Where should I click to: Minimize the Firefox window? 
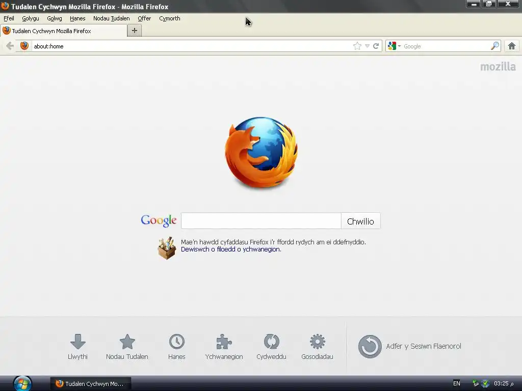point(473,4)
